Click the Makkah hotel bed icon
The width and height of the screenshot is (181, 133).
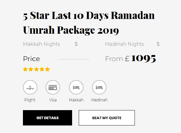click(76, 88)
